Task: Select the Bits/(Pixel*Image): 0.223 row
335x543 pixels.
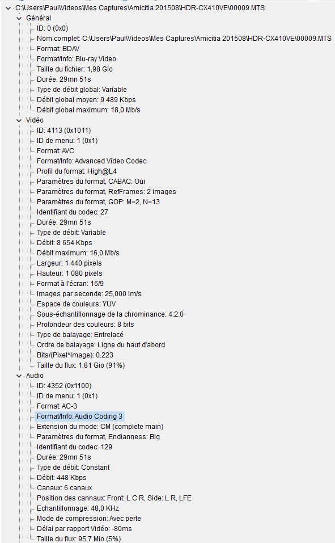Action: tap(75, 355)
